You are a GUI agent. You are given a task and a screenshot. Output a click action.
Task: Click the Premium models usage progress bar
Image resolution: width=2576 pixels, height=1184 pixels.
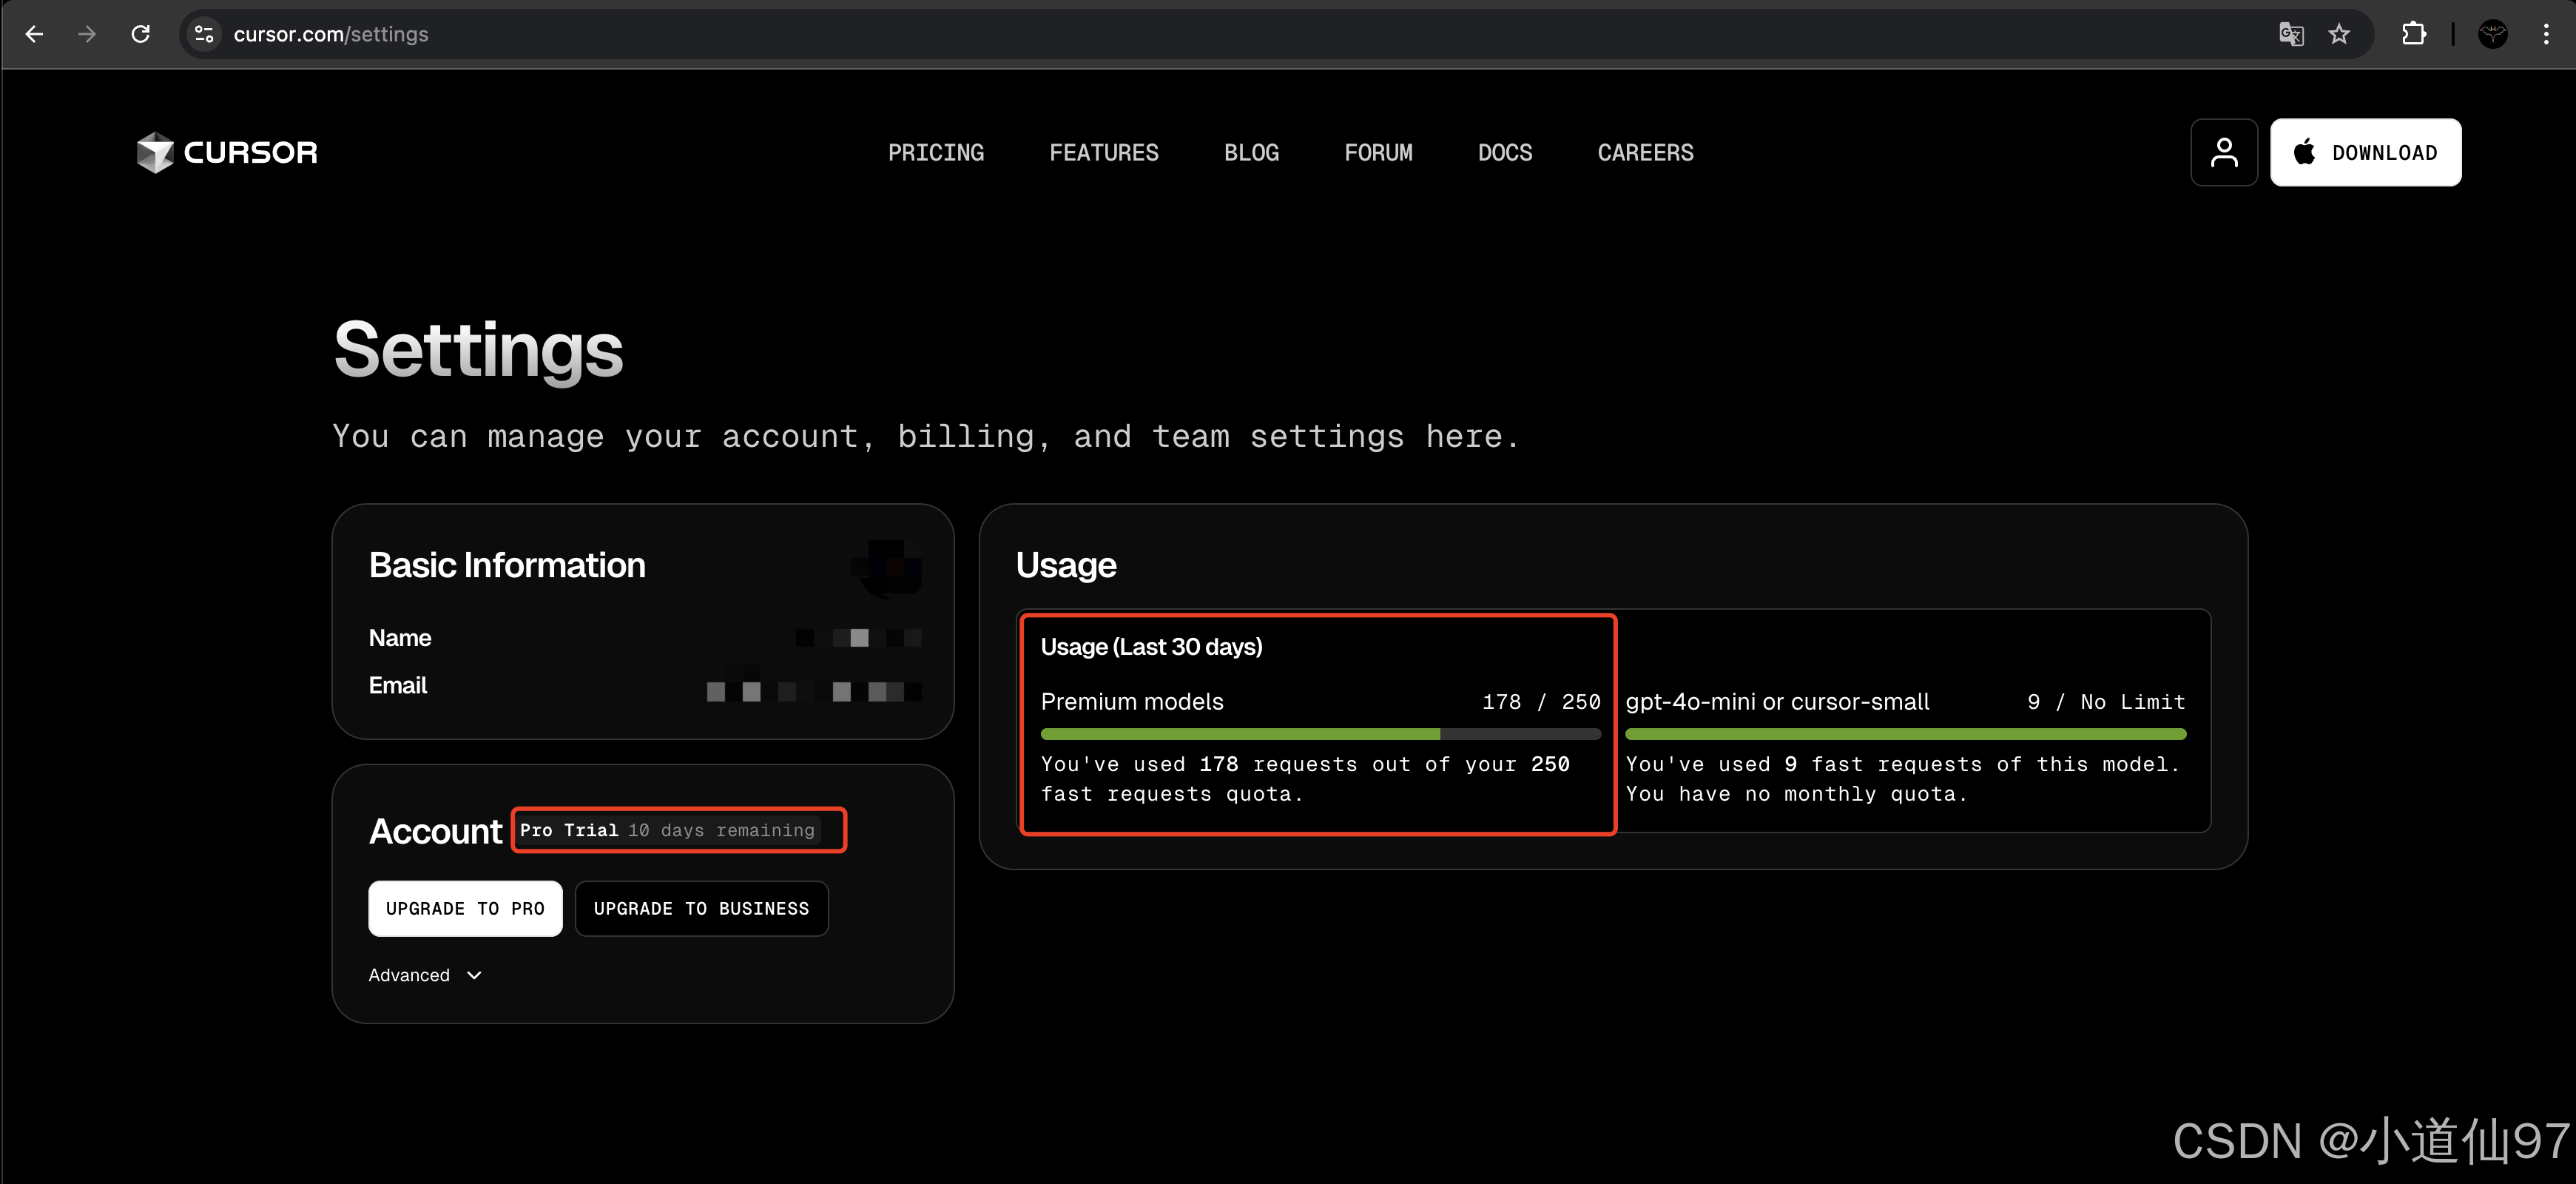1319,734
